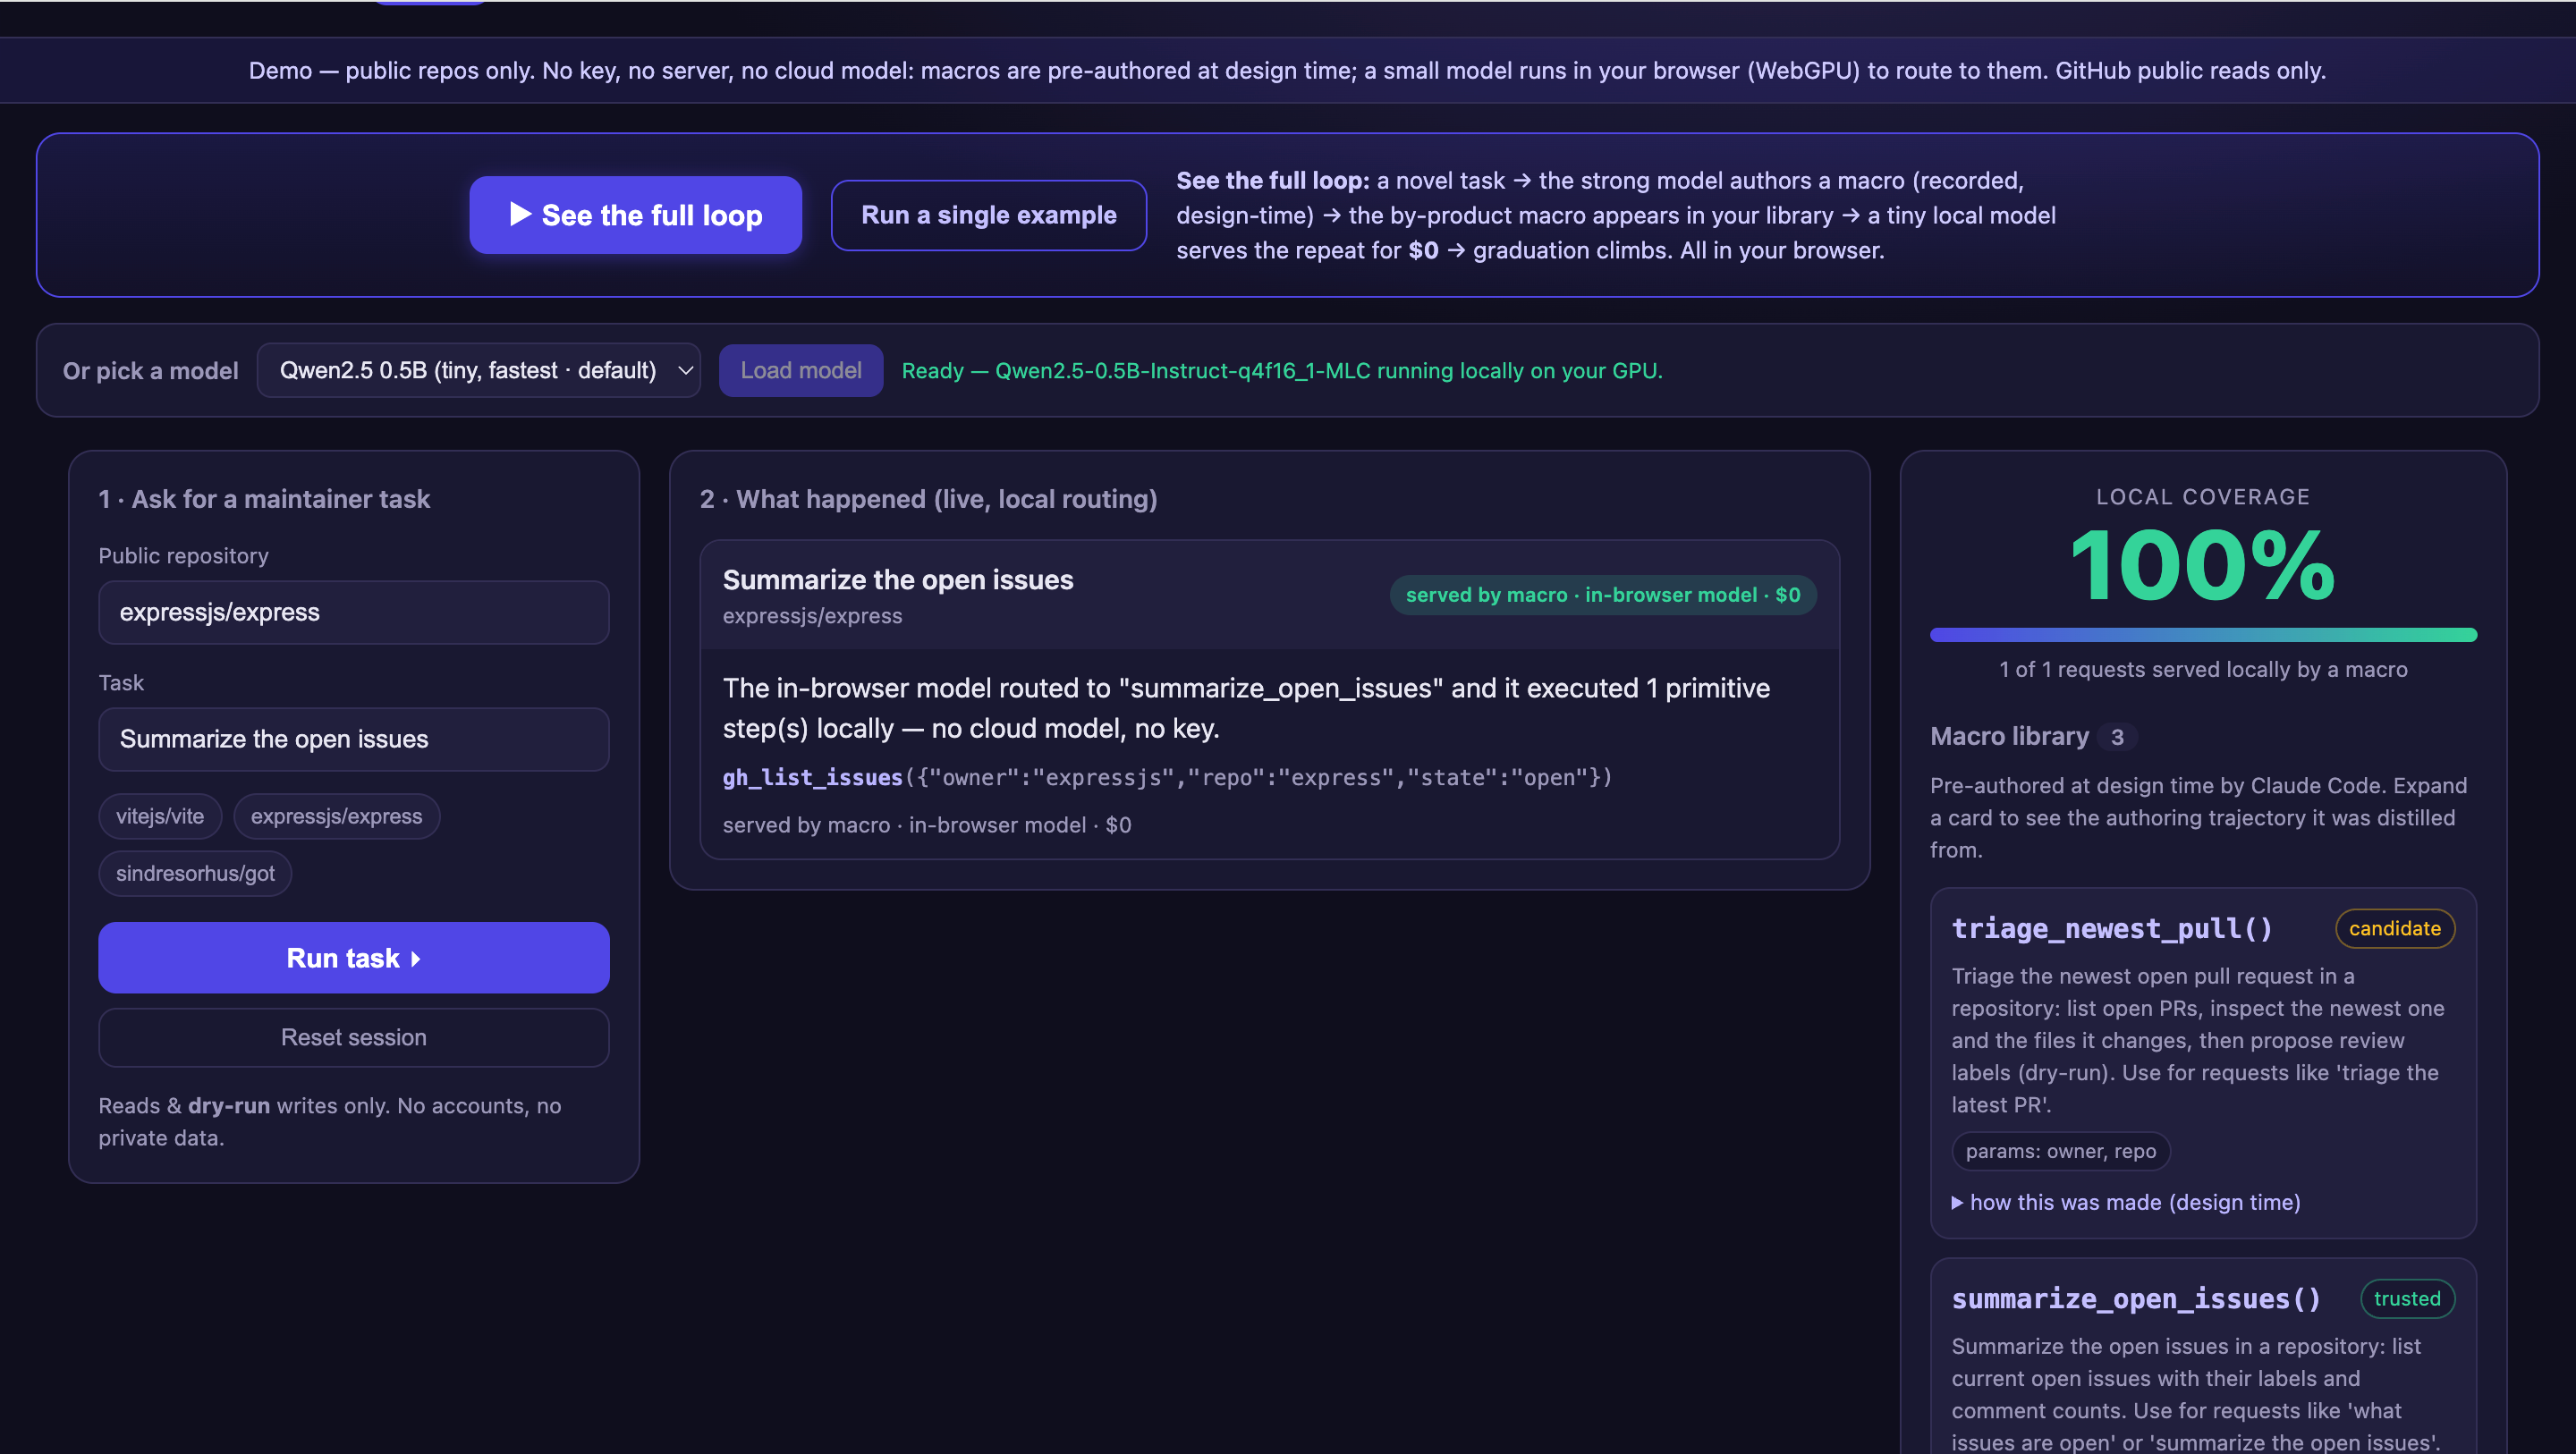Click the served by macro green badge
The width and height of the screenshot is (2576, 1454).
[x=1602, y=594]
